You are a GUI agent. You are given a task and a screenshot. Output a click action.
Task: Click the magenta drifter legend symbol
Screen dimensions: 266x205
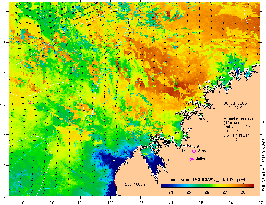point(192,159)
